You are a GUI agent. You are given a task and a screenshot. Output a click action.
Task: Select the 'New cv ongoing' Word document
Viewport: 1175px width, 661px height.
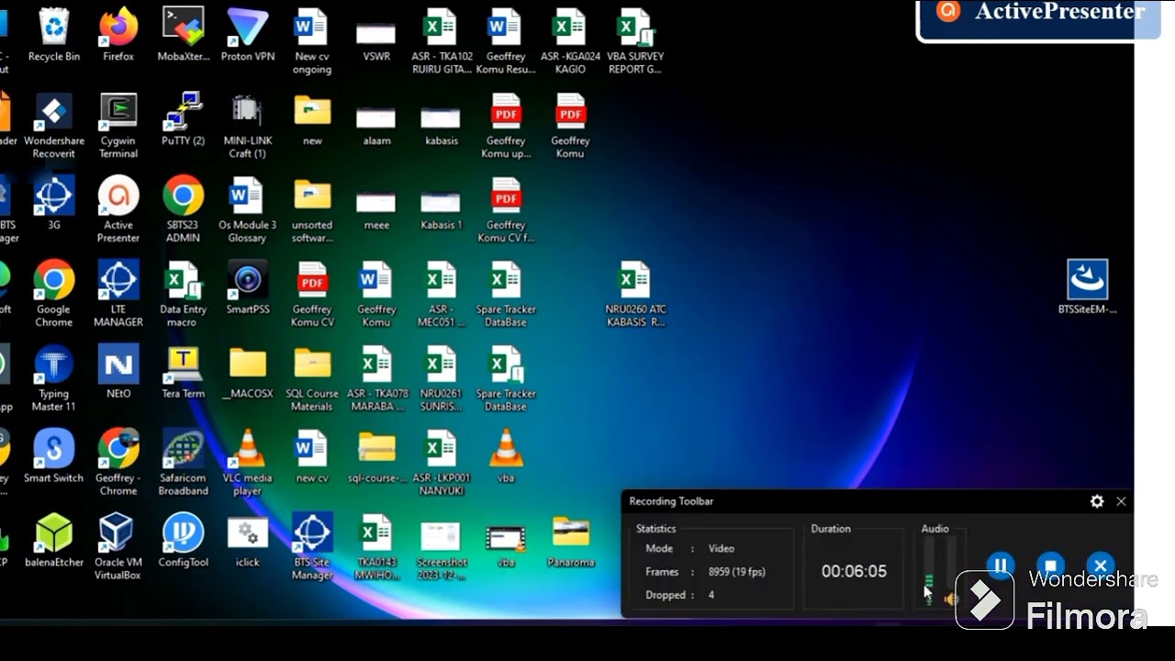tap(312, 42)
